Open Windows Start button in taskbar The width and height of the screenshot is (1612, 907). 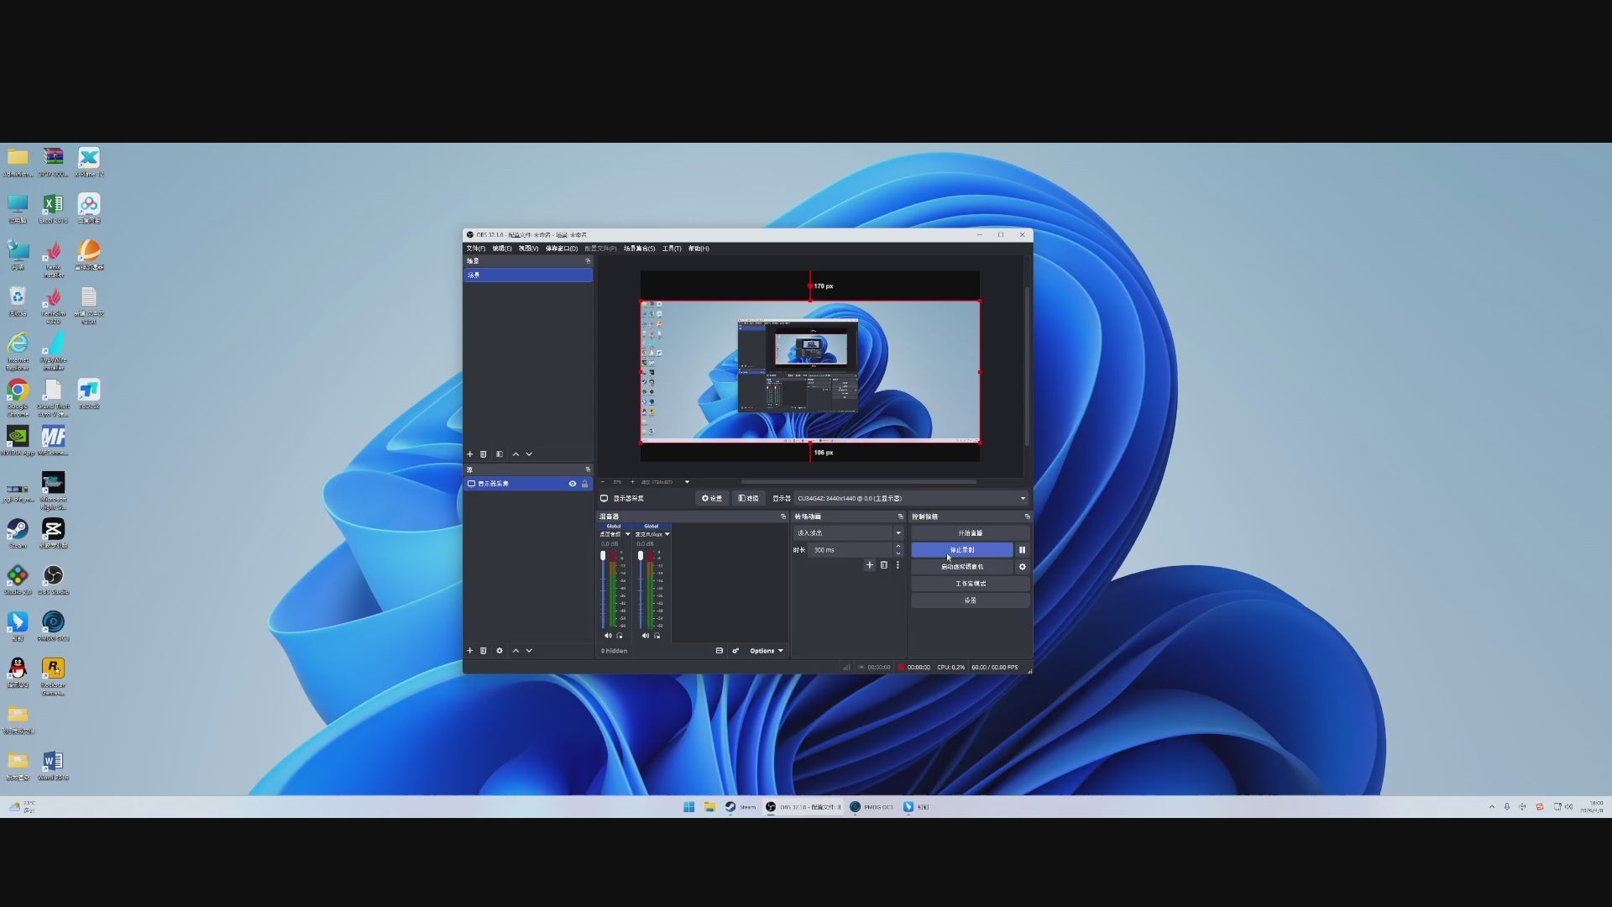[x=689, y=807]
